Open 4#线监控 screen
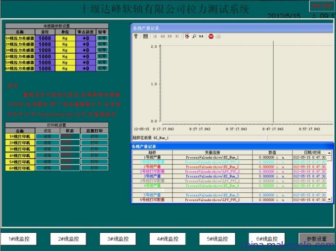 coord(168,239)
